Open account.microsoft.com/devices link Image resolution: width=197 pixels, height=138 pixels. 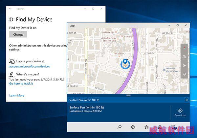pos(30,66)
